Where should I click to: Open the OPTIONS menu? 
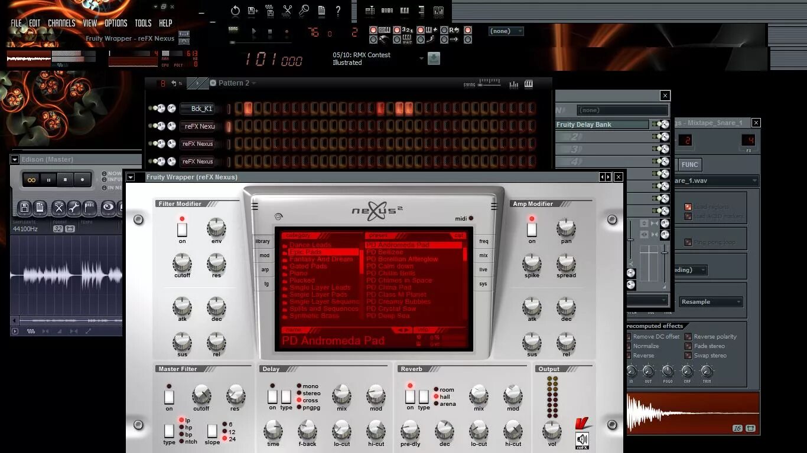(x=116, y=23)
